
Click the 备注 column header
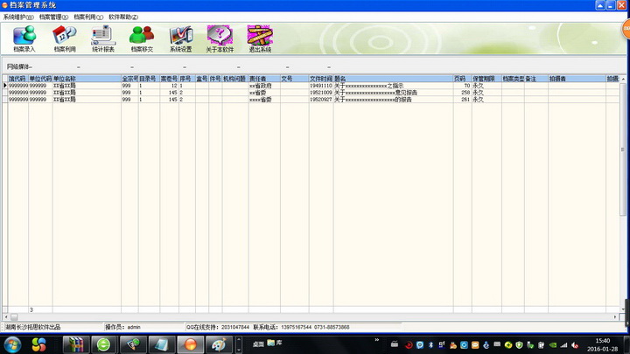pyautogui.click(x=536, y=79)
